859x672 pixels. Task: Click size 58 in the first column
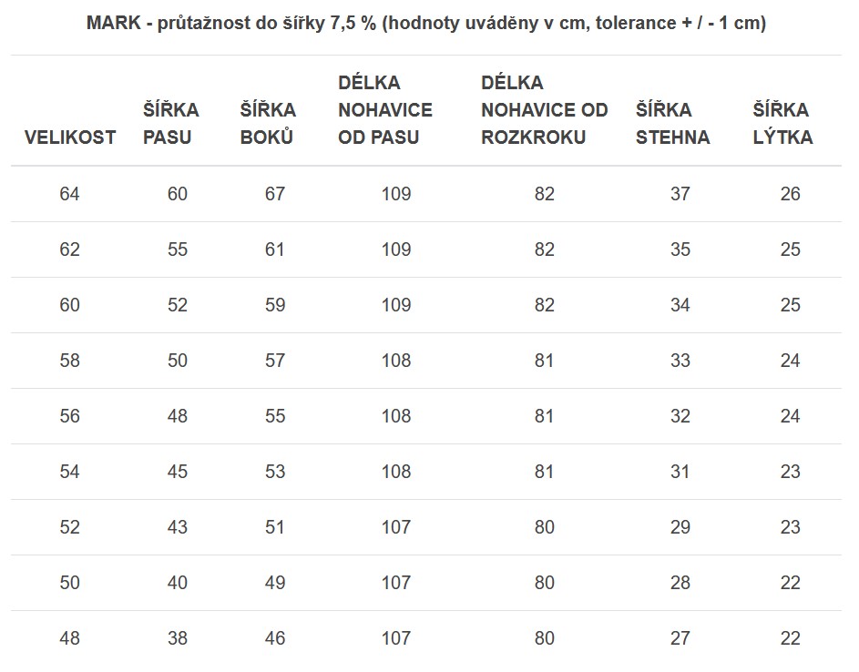coord(69,361)
